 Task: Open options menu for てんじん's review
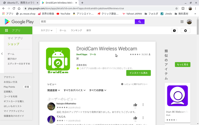143,118
